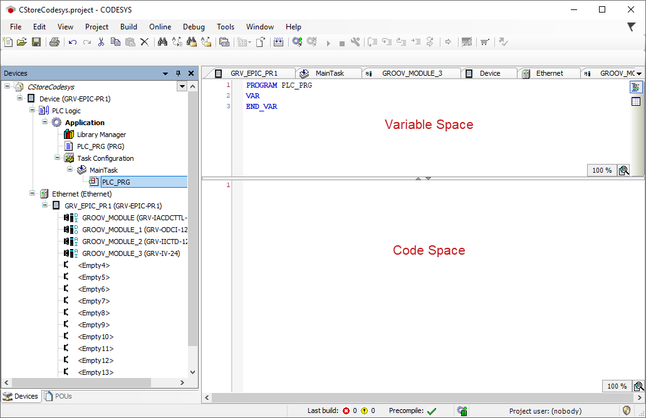
Task: Place cursor on the END_VAR line
Action: click(x=262, y=106)
